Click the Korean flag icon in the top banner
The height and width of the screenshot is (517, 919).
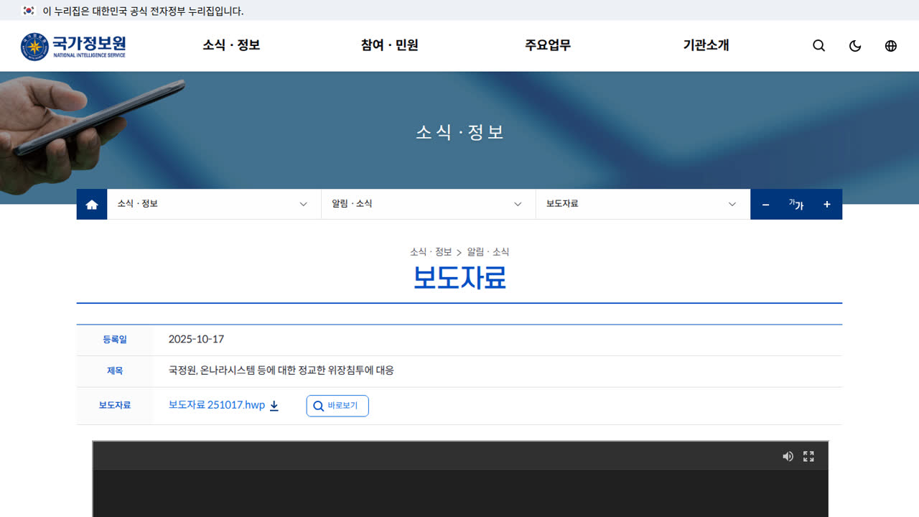[29, 11]
